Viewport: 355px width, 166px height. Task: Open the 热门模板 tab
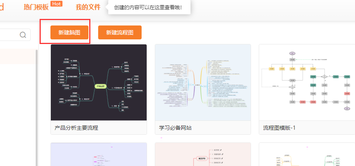coord(36,7)
